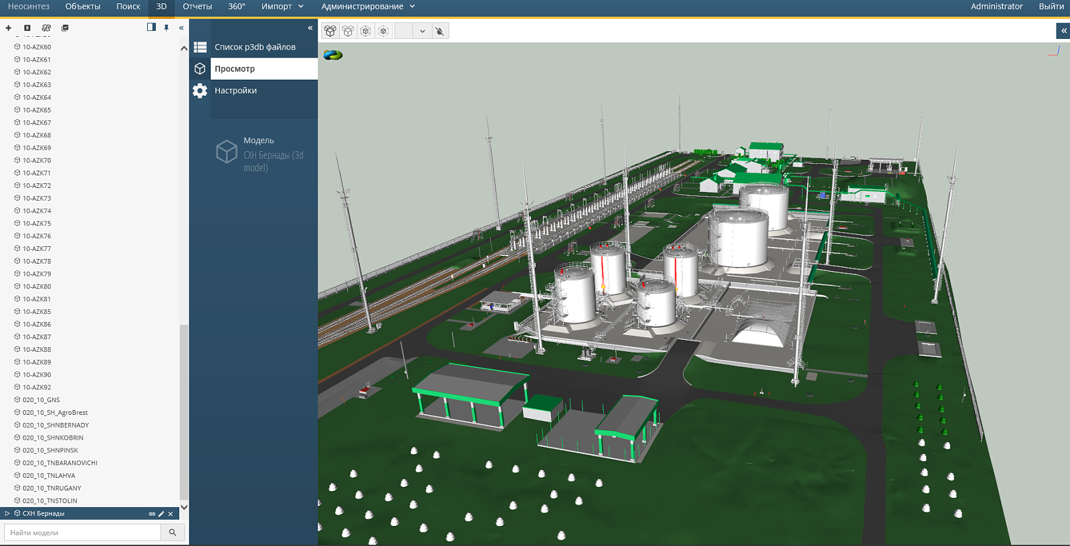Open Список p3db файлов
The image size is (1070, 546).
(x=255, y=47)
